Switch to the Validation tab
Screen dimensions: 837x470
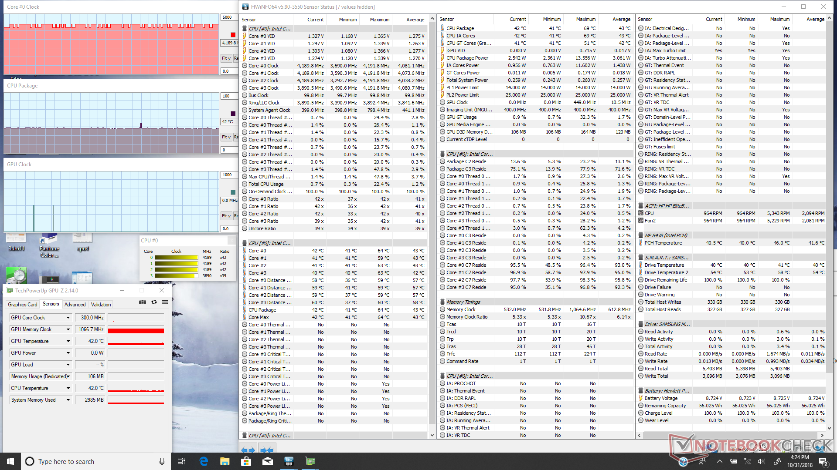pos(101,305)
